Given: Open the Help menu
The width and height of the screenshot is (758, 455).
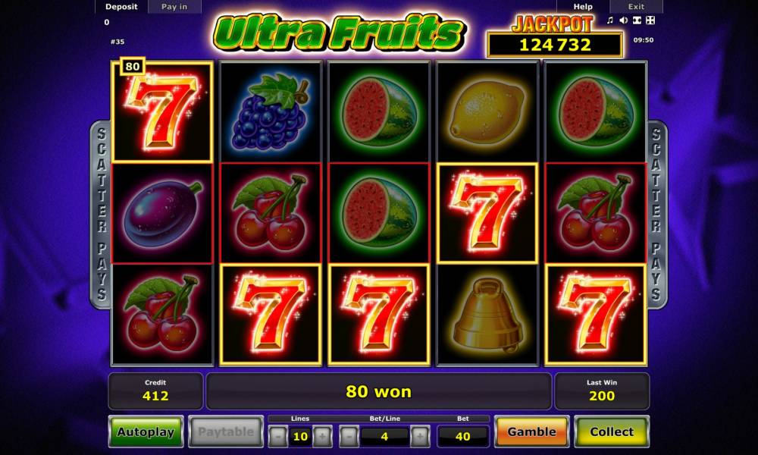Looking at the screenshot, I should click(583, 7).
